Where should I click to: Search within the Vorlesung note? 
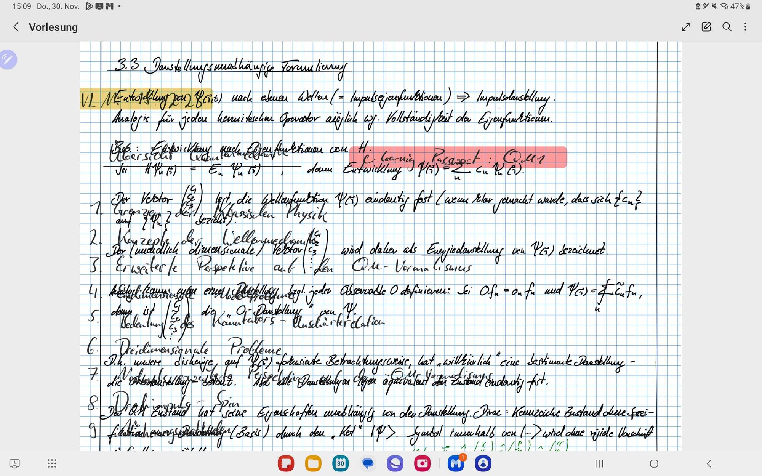coord(727,27)
